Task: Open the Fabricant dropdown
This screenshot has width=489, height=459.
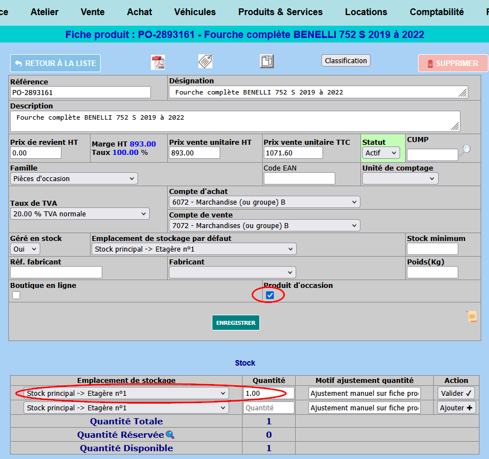Action: [x=232, y=272]
